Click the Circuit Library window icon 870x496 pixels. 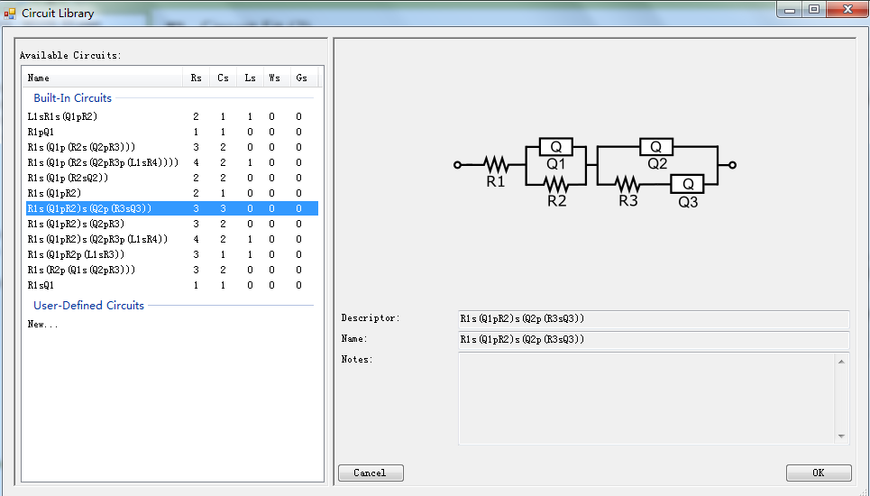click(x=10, y=13)
